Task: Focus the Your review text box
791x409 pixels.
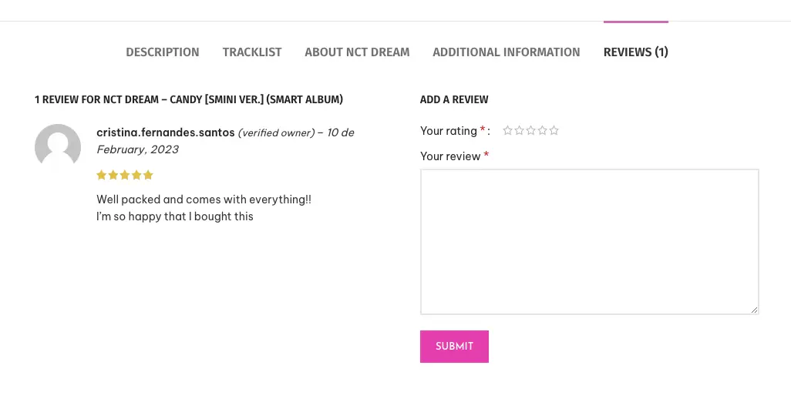Action: [589, 241]
